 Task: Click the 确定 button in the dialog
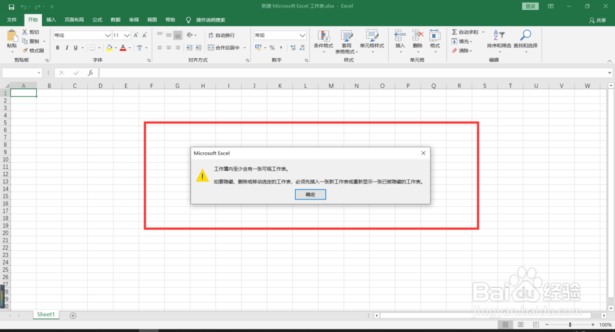tap(310, 194)
